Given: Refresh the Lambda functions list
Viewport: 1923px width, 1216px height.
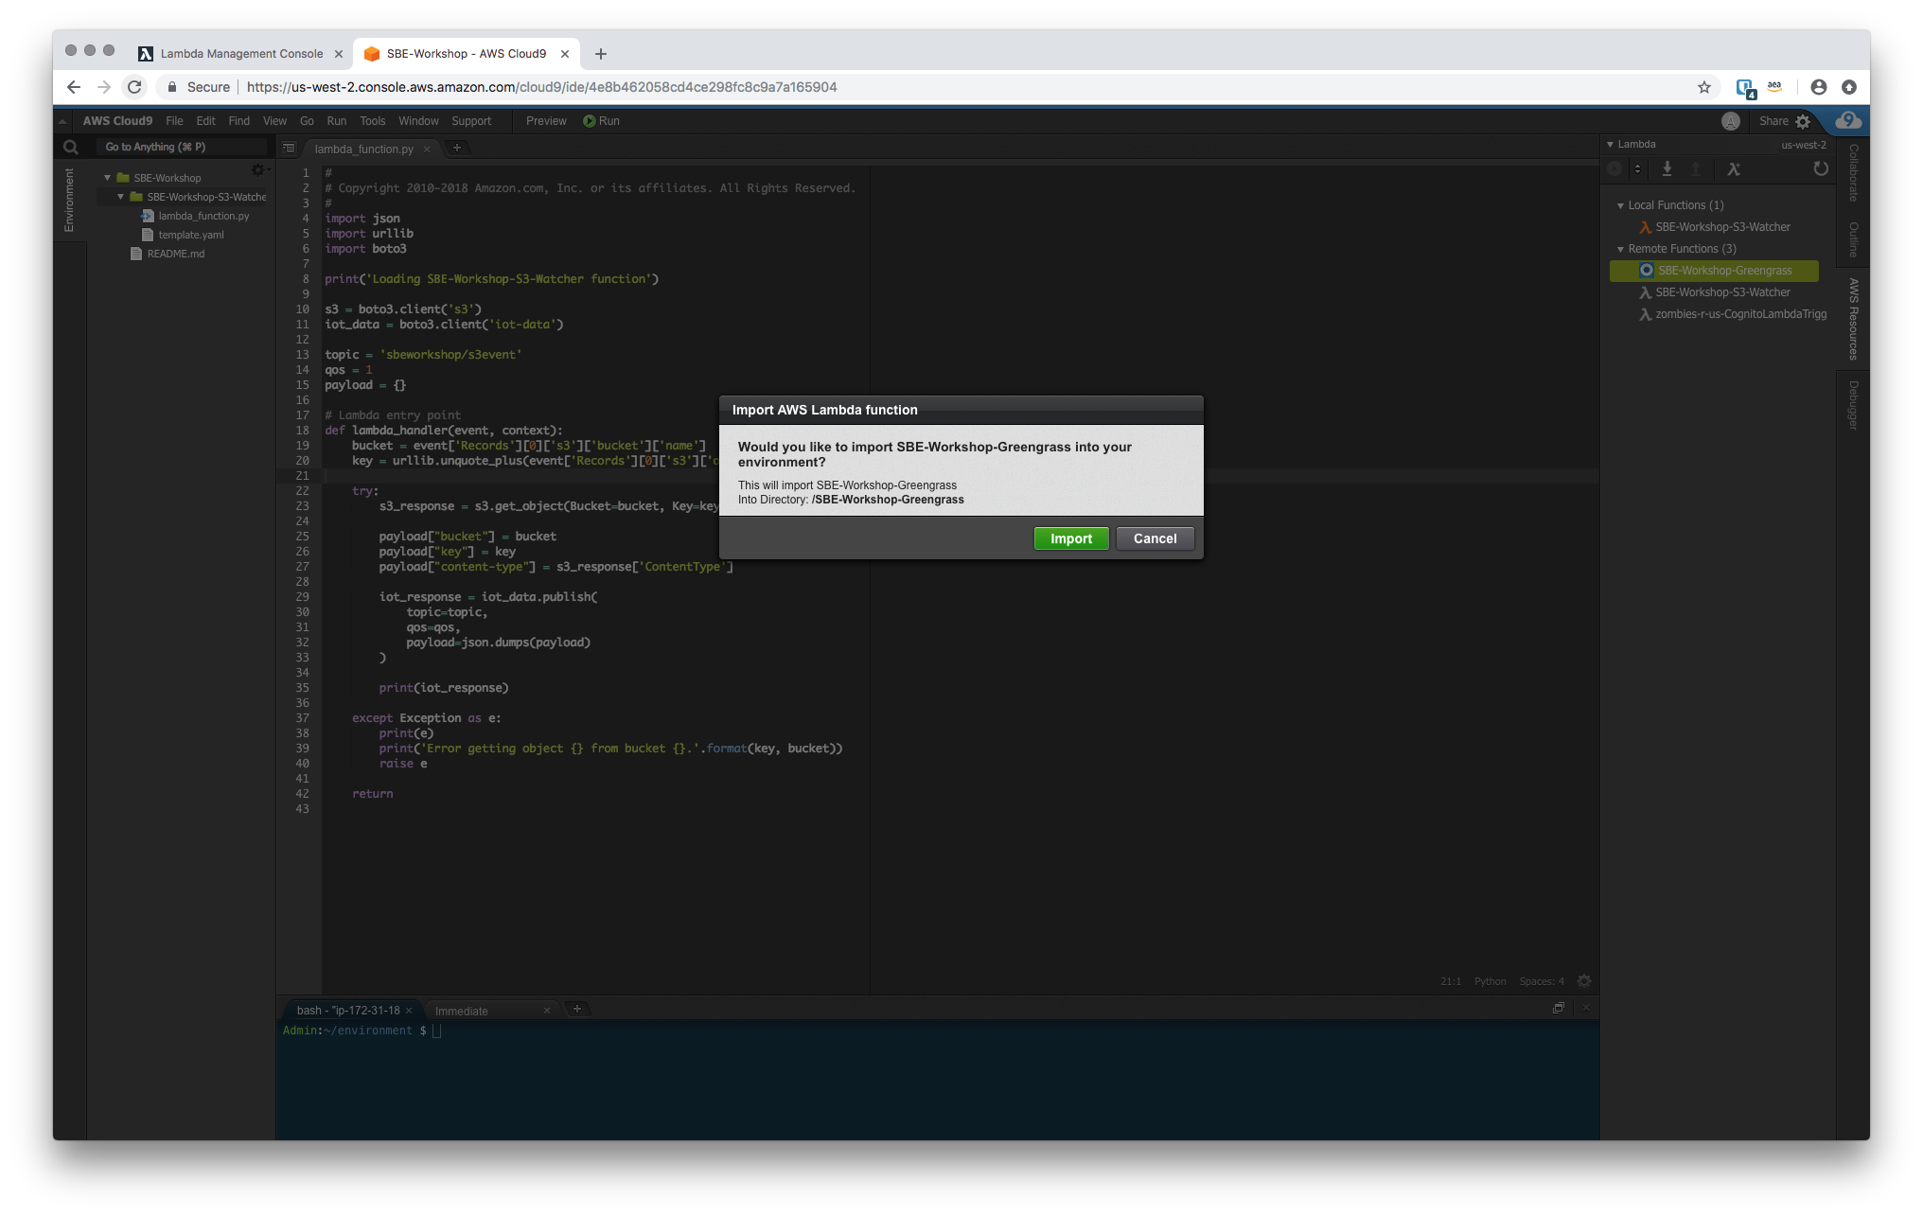Looking at the screenshot, I should tap(1821, 169).
